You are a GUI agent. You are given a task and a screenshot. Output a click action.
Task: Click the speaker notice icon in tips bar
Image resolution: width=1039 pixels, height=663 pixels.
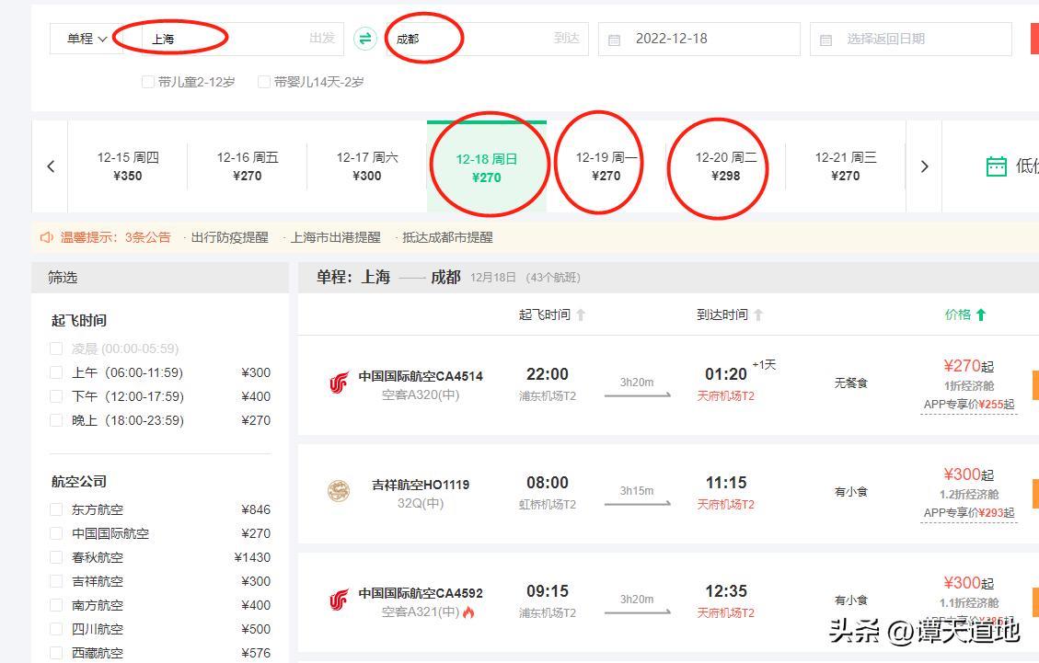[x=46, y=237]
